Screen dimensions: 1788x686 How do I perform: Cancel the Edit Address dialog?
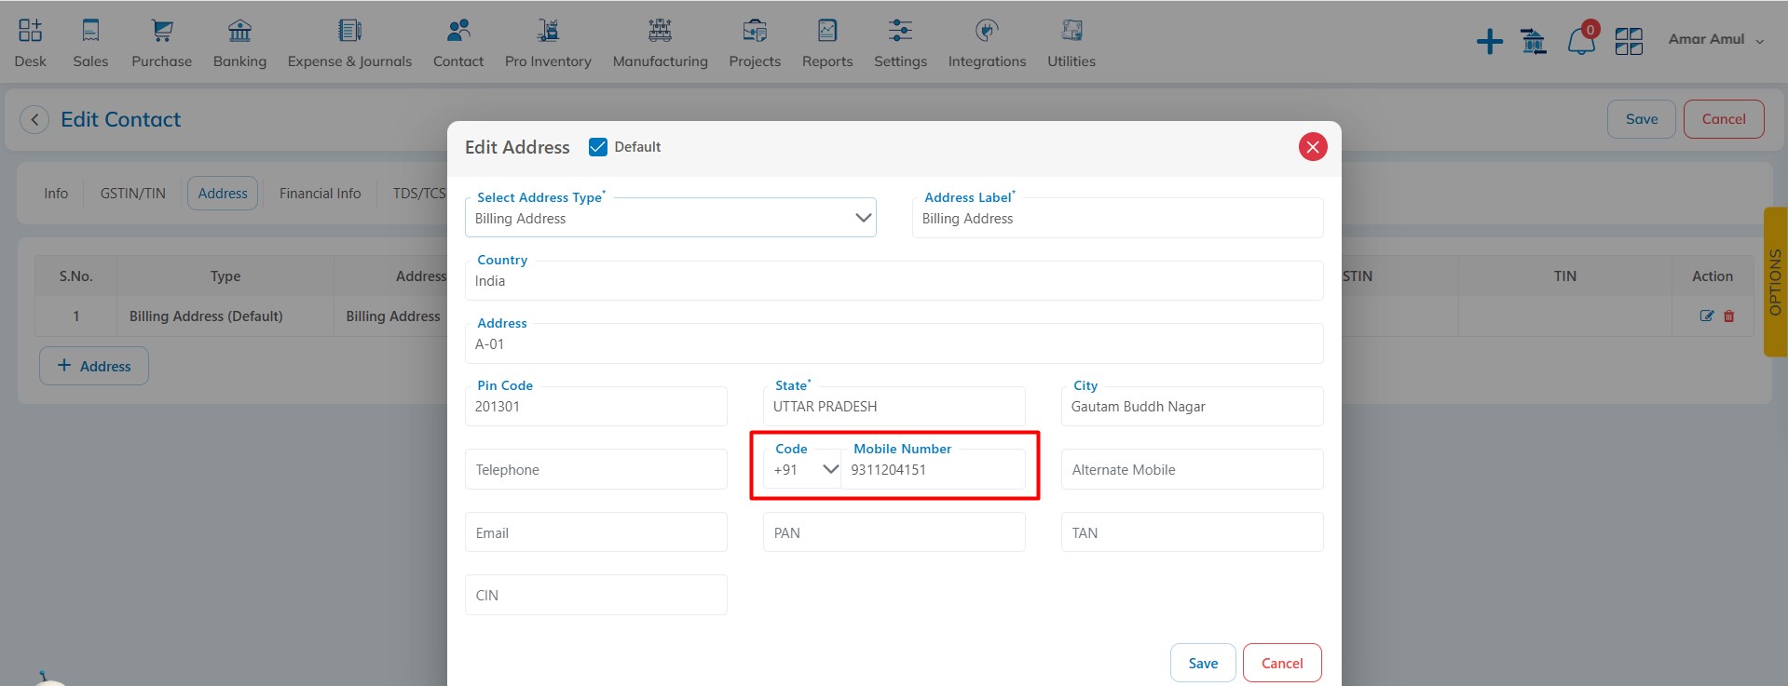coord(1282,663)
